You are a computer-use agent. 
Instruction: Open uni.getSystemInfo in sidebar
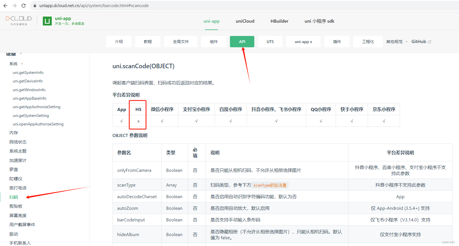[28, 73]
